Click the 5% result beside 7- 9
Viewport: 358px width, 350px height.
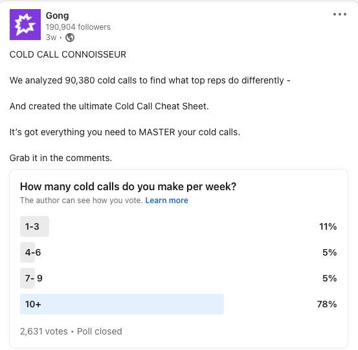(x=330, y=278)
